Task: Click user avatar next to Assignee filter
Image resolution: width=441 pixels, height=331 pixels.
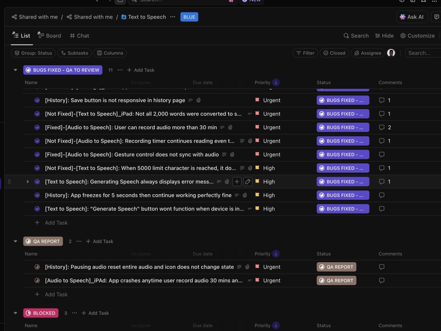Action: tap(391, 53)
